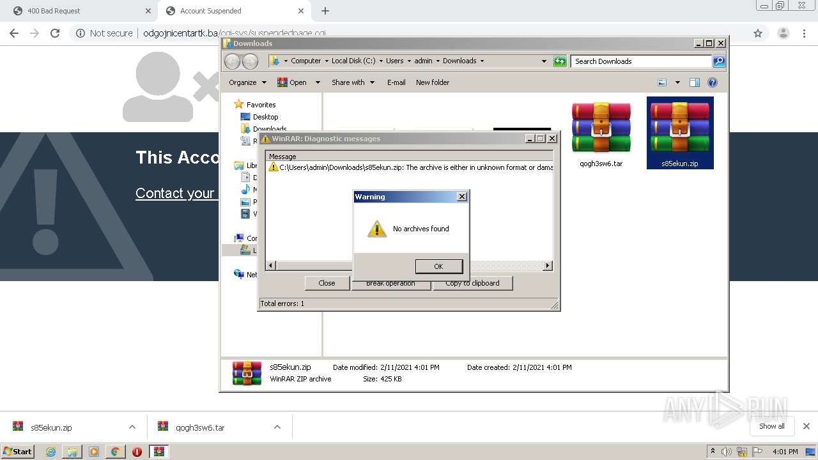Select Favorites in navigation pane
This screenshot has height=460, width=818.
tap(261, 105)
